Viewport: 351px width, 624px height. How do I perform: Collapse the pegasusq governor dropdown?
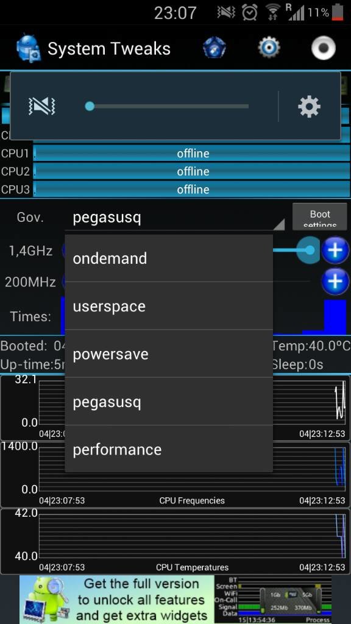tap(175, 218)
